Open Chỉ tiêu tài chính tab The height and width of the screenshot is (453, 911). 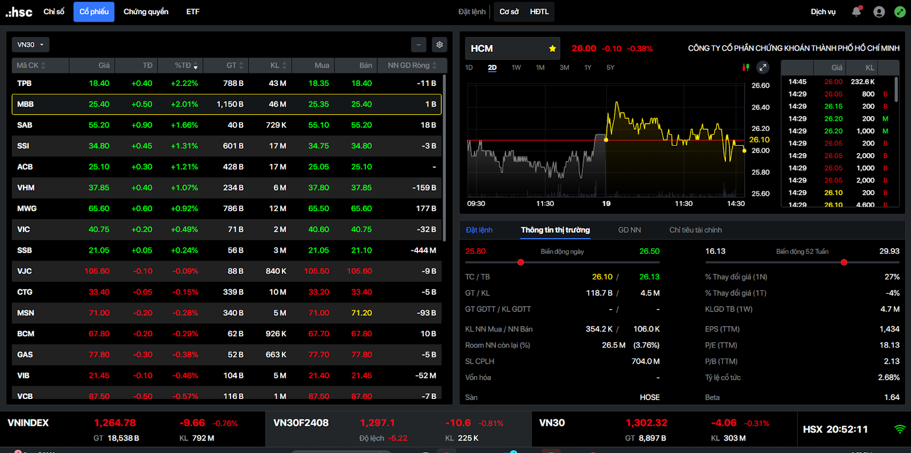point(695,230)
